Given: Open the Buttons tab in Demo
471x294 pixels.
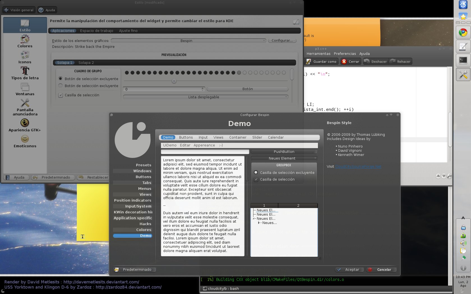Looking at the screenshot, I should [x=186, y=137].
